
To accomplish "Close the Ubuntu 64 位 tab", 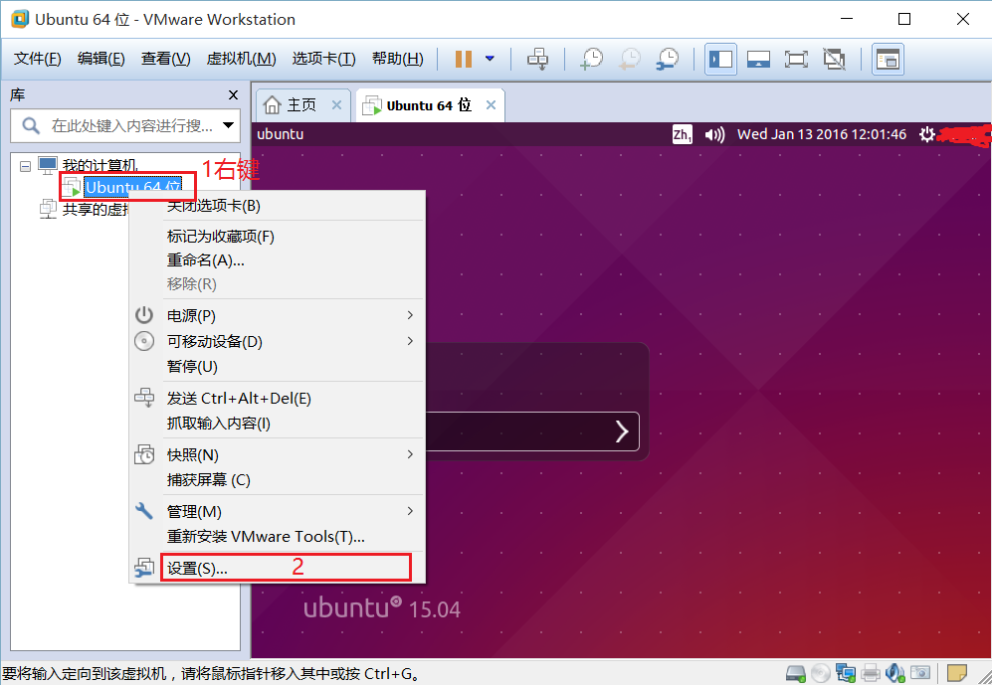I will click(491, 105).
